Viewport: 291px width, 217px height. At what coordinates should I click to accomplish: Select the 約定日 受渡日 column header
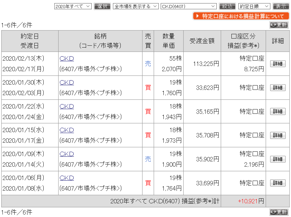tap(30, 41)
